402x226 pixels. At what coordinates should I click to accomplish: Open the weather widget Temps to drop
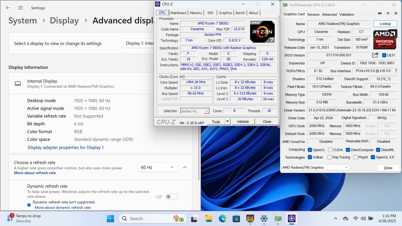(24, 218)
